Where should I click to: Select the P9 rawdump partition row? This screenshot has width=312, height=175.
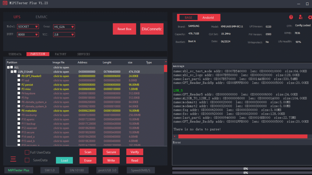(x=85, y=115)
